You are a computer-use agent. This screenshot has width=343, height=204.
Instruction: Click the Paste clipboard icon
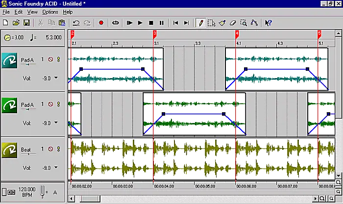click(62, 22)
